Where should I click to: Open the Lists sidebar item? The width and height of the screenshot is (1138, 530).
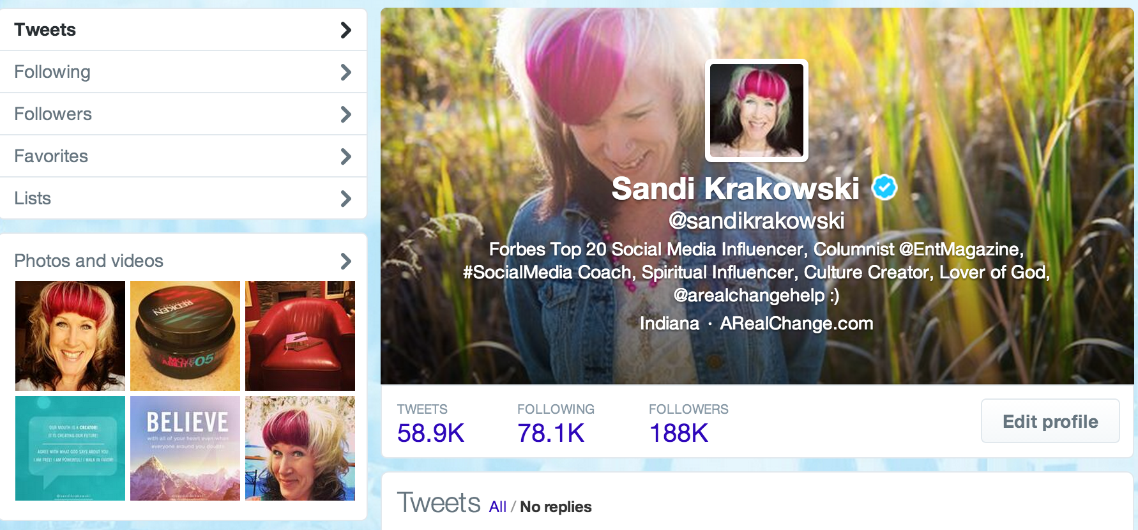tap(183, 199)
